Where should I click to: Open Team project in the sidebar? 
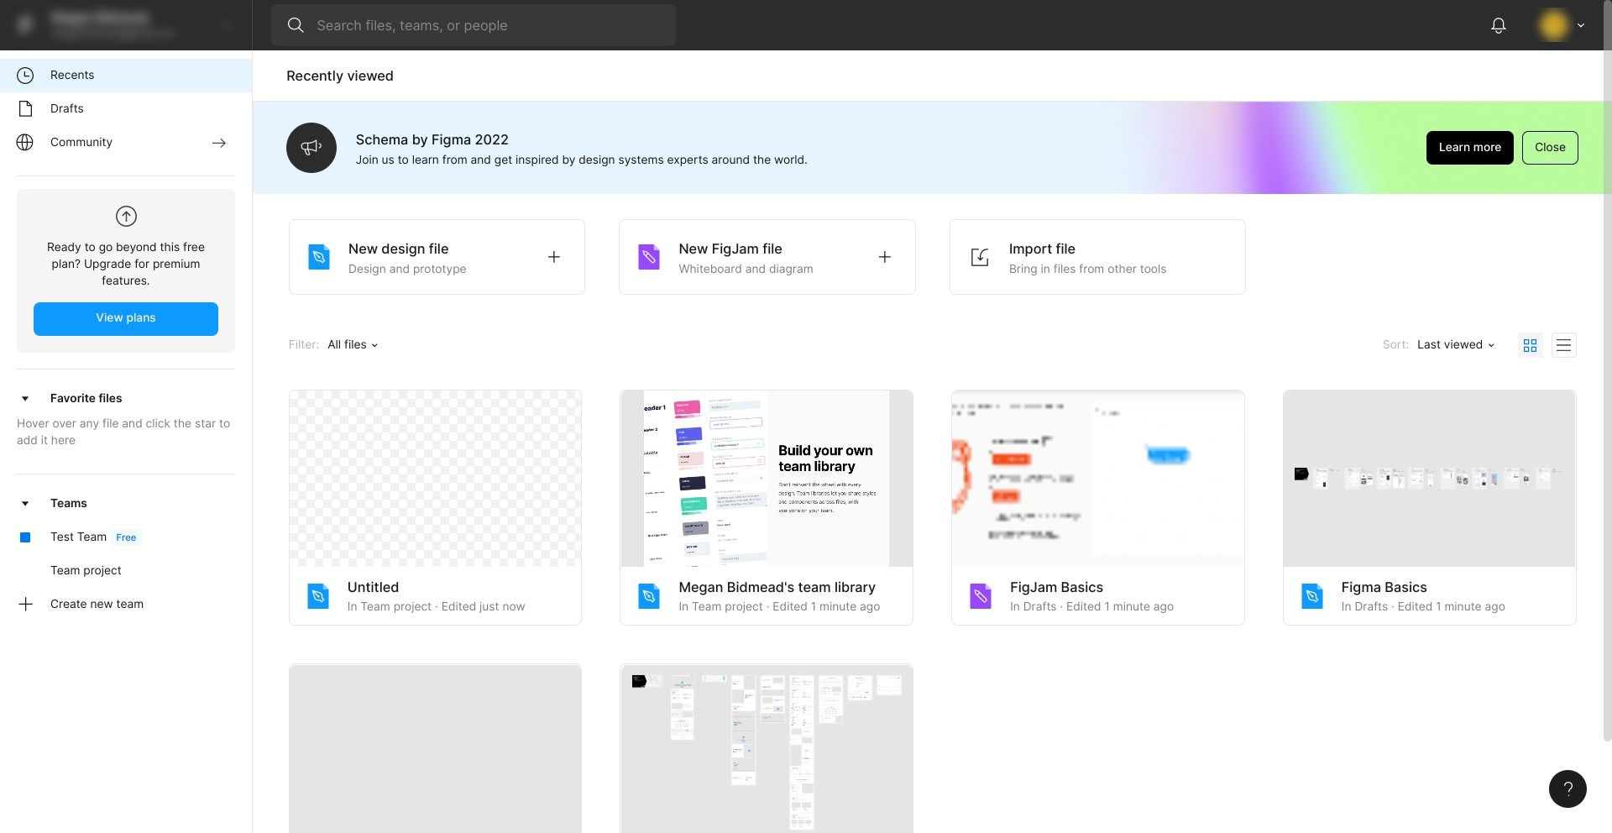point(126,570)
